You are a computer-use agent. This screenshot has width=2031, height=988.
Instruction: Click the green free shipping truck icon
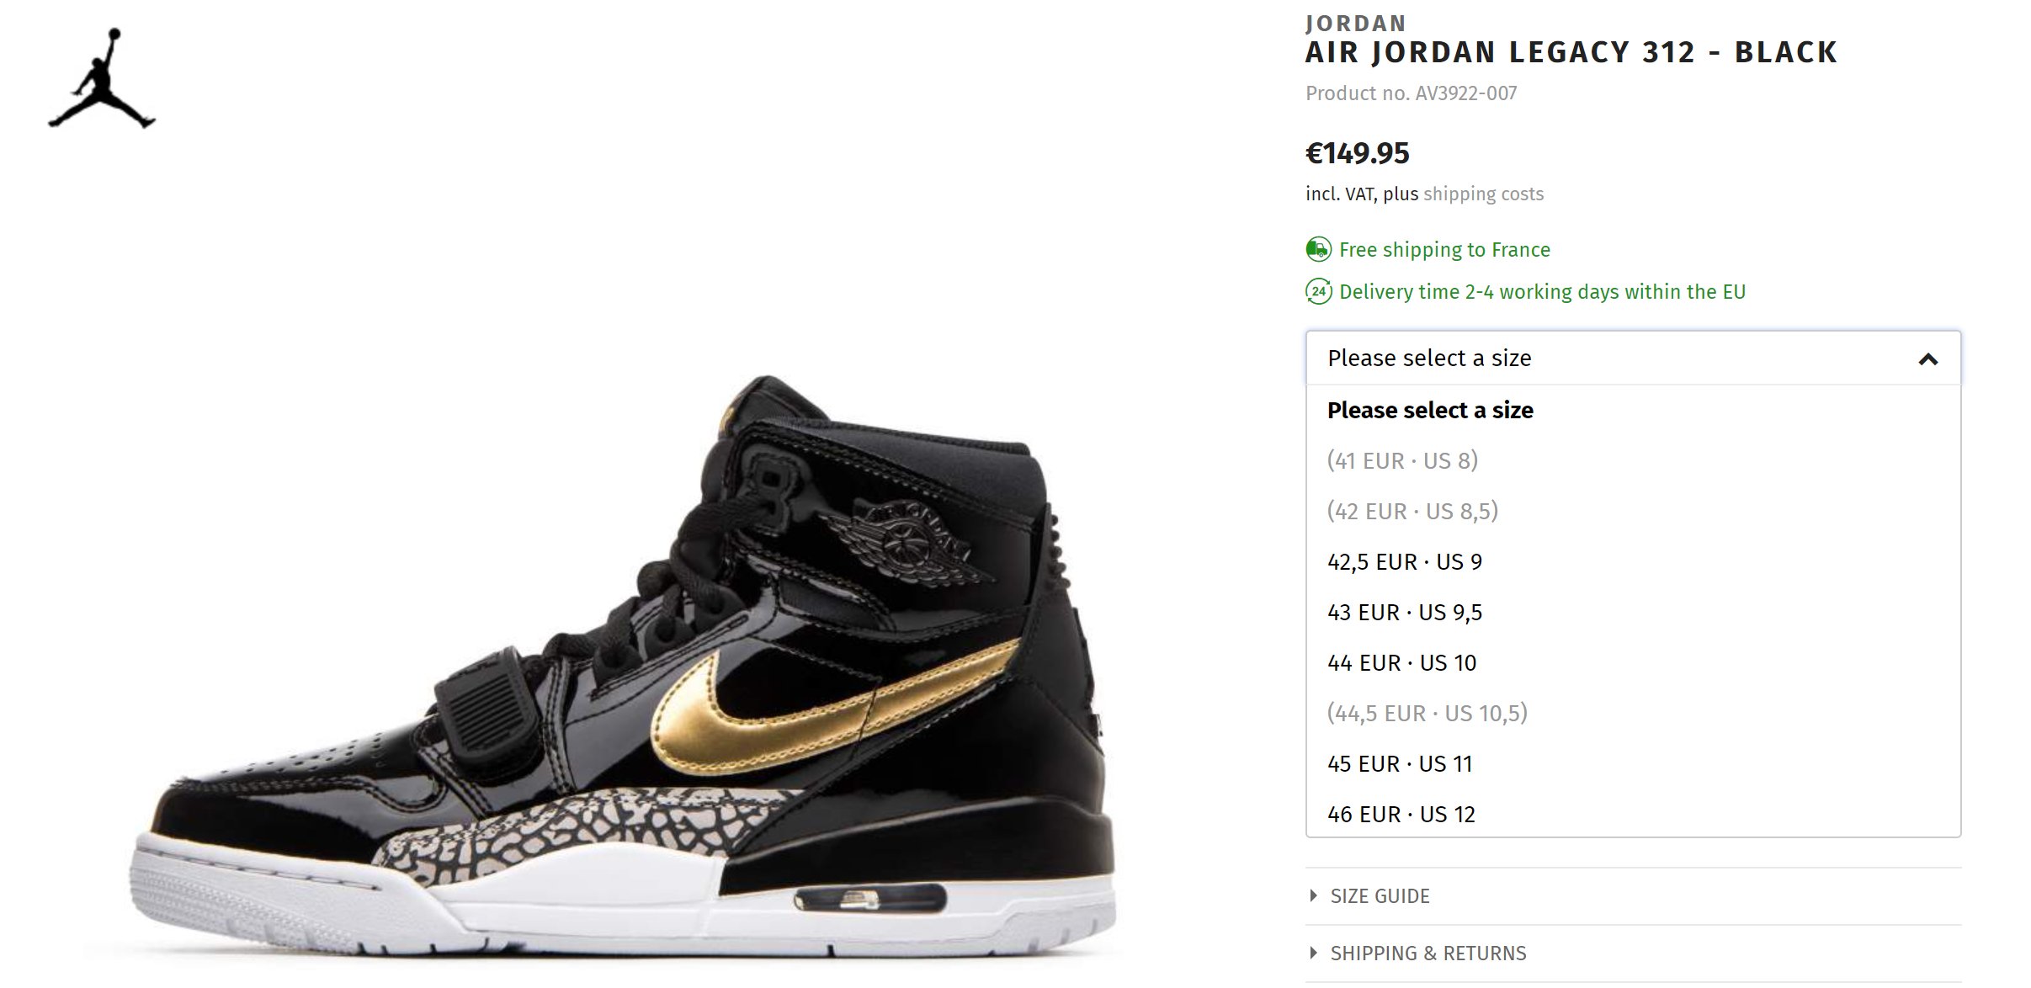[1318, 250]
